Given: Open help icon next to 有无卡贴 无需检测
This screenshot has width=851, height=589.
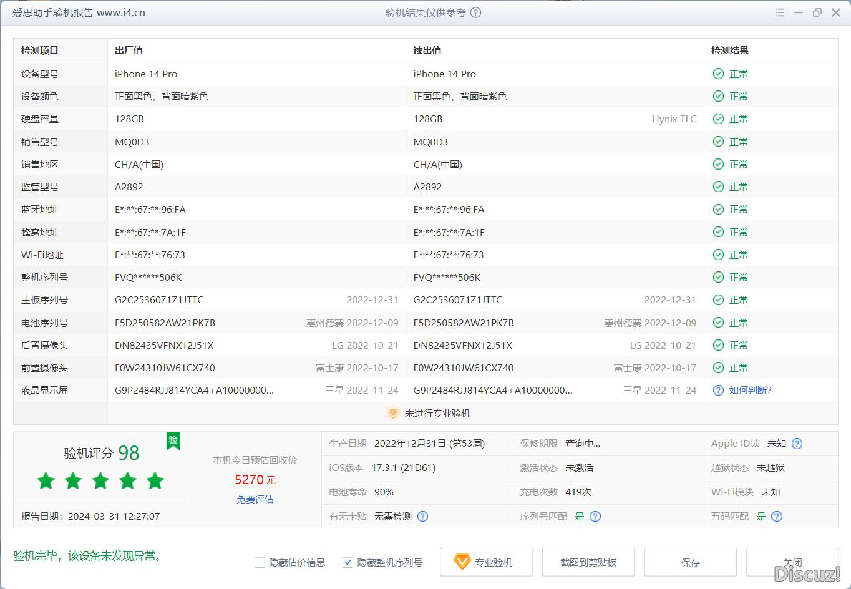Looking at the screenshot, I should point(422,516).
